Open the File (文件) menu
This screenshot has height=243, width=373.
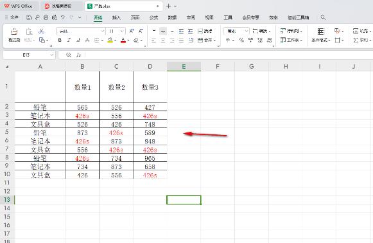pyautogui.click(x=12, y=17)
